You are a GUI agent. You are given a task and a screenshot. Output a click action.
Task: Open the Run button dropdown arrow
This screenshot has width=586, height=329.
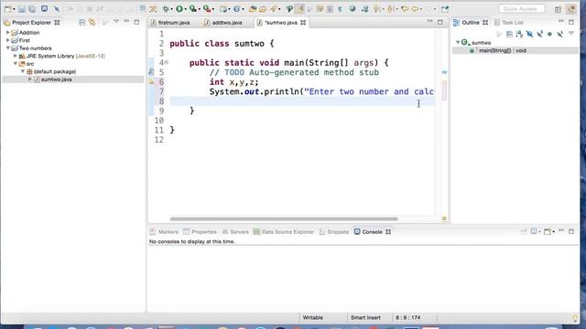[186, 9]
